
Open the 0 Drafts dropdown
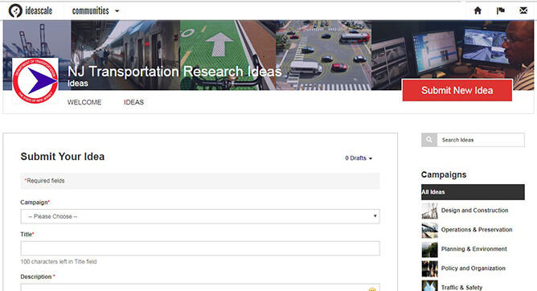359,158
